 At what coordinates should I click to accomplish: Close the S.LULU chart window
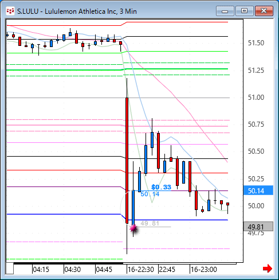(x=264, y=11)
